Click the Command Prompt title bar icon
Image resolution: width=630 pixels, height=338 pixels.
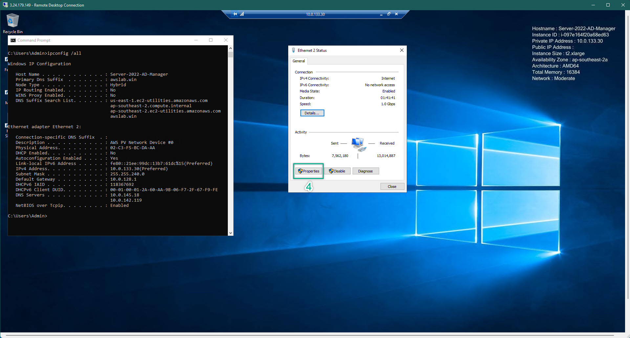(13, 40)
